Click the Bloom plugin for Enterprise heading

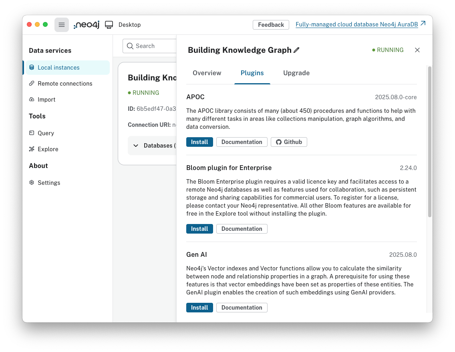[x=229, y=168]
